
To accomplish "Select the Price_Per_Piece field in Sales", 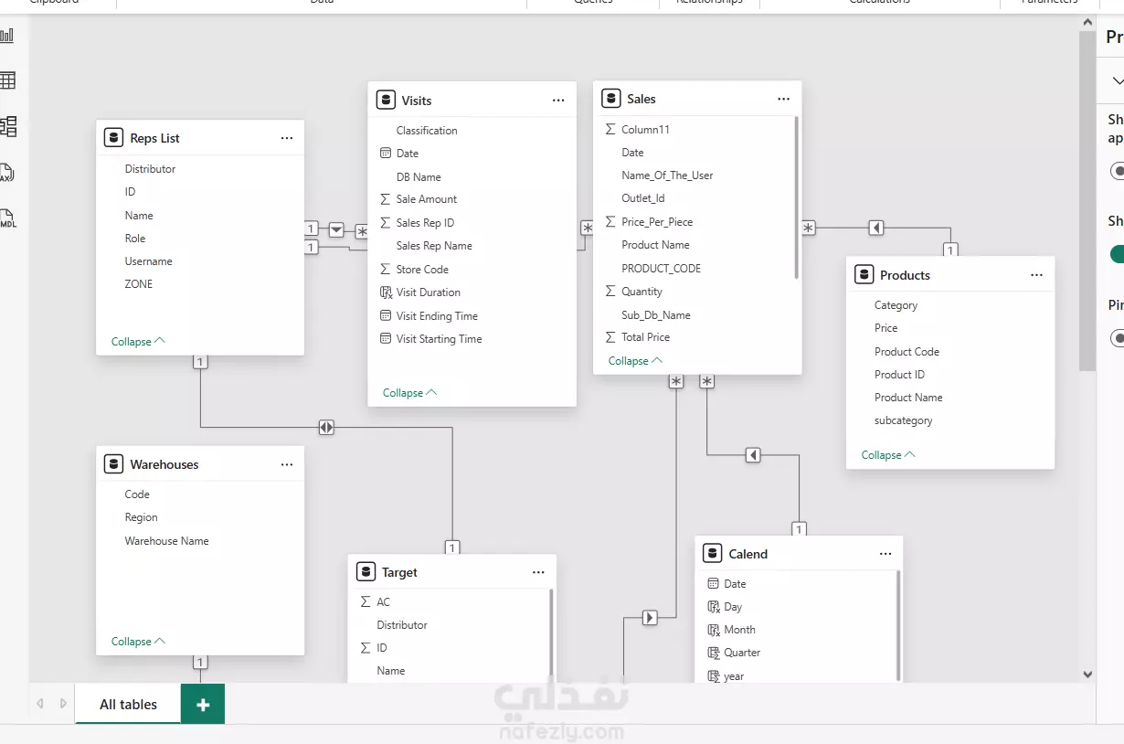I will point(656,222).
